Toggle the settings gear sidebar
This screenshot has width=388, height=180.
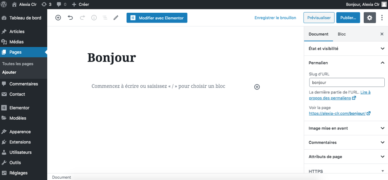click(369, 18)
